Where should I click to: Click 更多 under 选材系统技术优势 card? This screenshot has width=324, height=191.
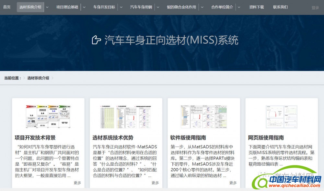pyautogui.click(x=155, y=183)
